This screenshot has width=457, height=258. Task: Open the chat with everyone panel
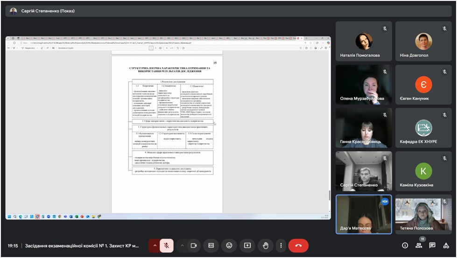(432, 245)
